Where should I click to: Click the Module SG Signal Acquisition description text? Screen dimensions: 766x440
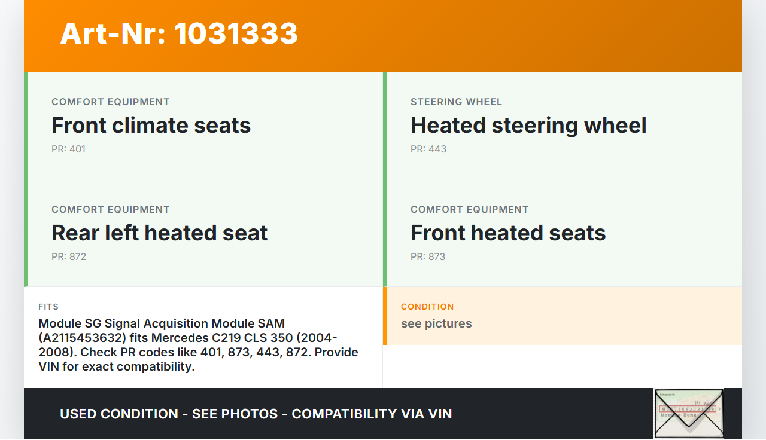click(198, 345)
